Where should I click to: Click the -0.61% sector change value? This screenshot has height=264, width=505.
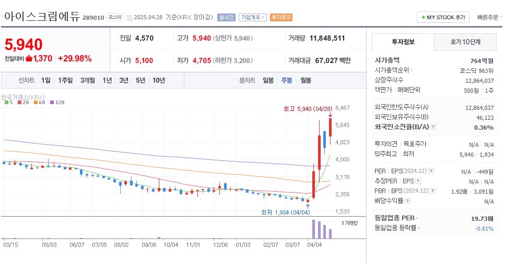click(485, 229)
